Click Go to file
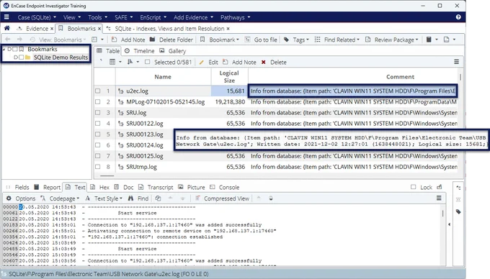Image resolution: width=490 pixels, height=279 pixels. (x=261, y=40)
